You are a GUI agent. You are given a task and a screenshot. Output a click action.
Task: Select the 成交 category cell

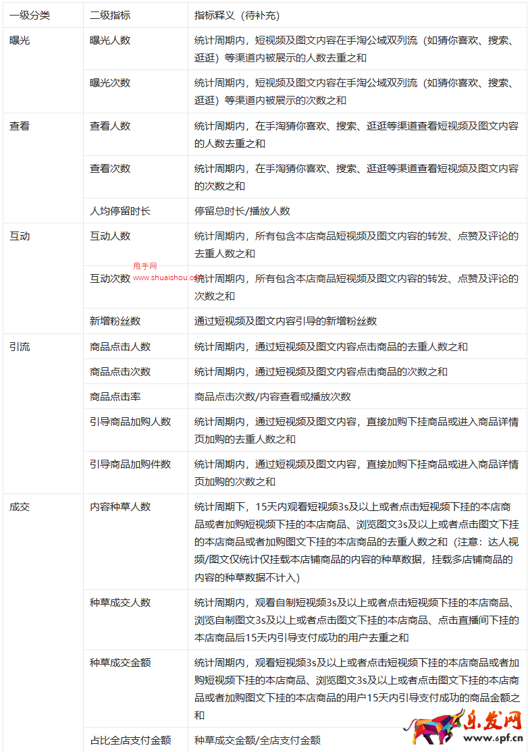pos(43,622)
